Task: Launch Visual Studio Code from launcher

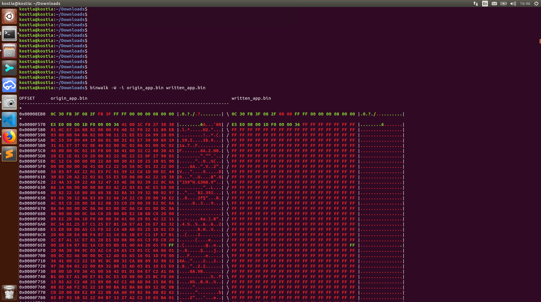Action: [x=9, y=120]
